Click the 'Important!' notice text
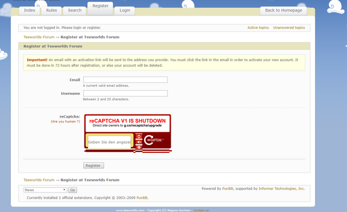This screenshot has height=212, width=347. (37, 60)
